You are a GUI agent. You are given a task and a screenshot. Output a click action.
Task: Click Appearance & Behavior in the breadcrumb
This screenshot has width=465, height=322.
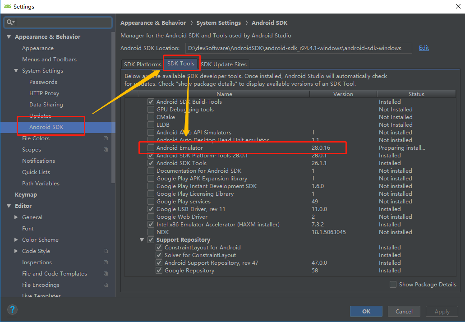[x=153, y=23]
